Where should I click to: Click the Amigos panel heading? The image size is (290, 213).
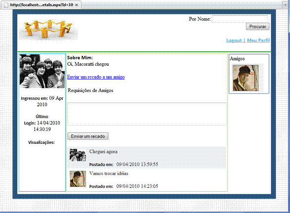[x=237, y=59]
